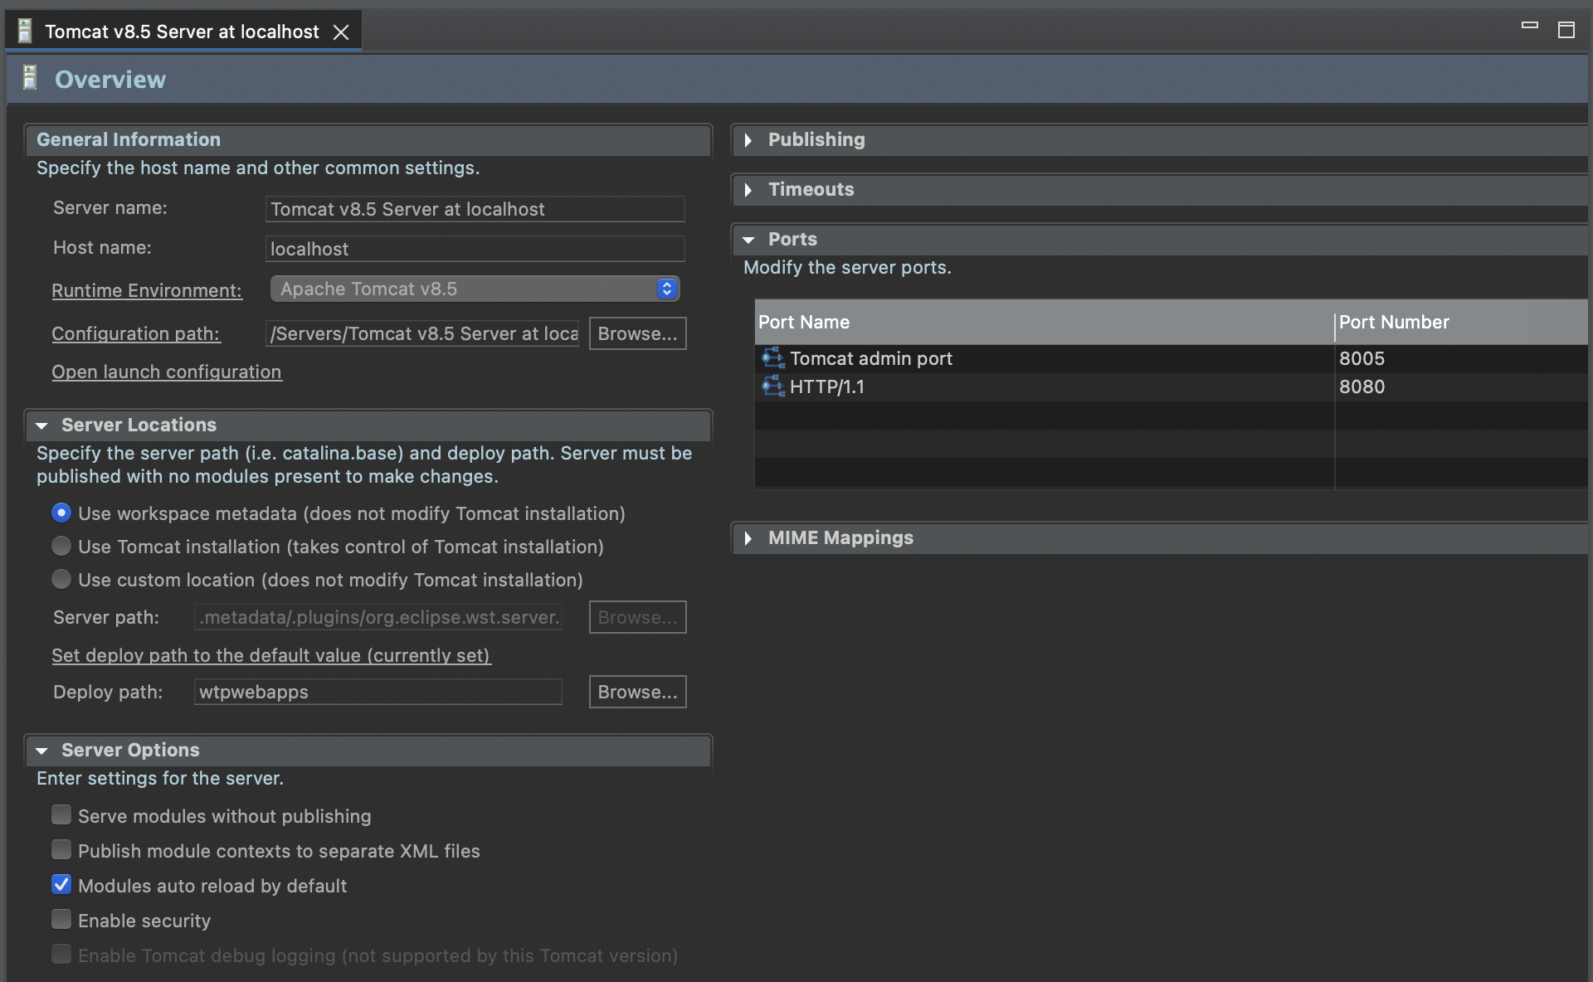Click Browse next to Configuration path

tap(637, 333)
